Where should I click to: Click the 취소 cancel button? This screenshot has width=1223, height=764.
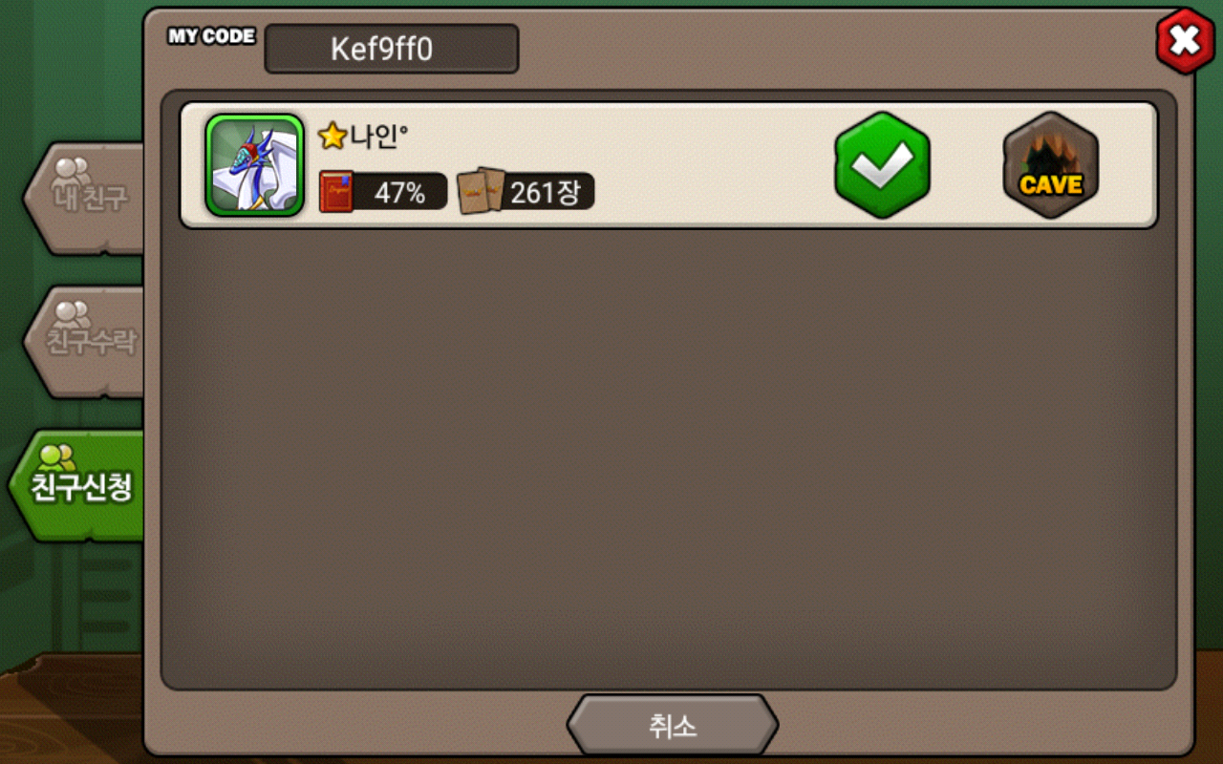673,726
